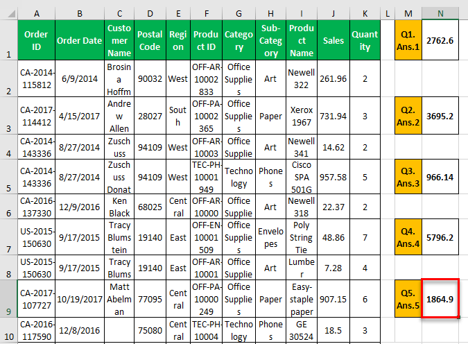468x344 pixels.
Task: Click order ID CA-2017-114412 cell
Action: (37, 116)
